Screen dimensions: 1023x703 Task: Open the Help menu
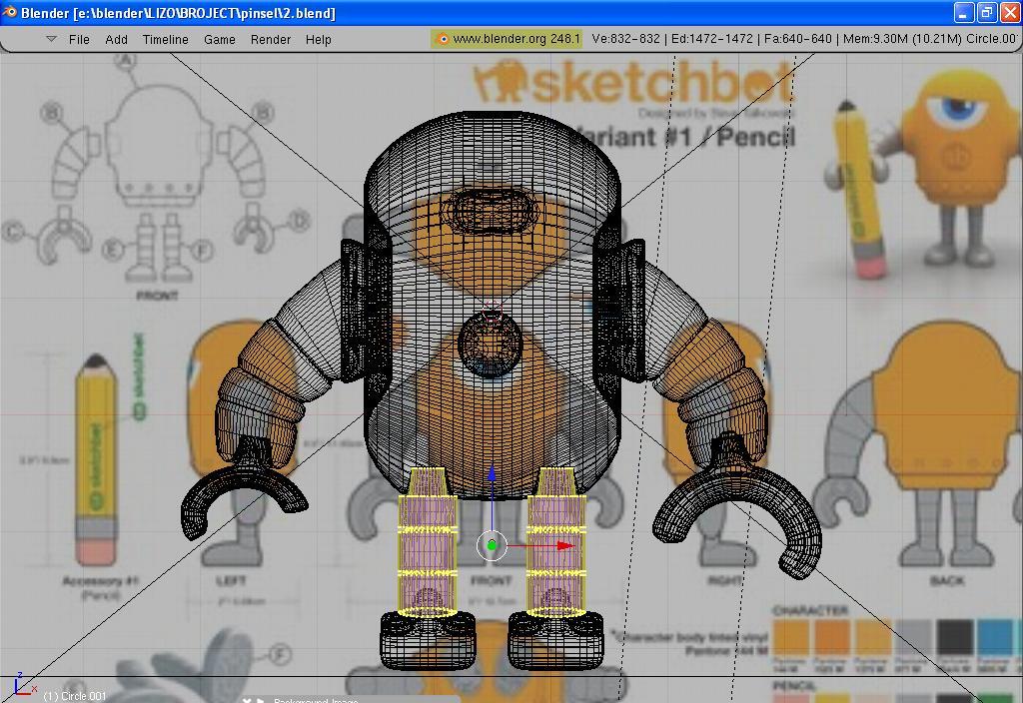pos(319,40)
